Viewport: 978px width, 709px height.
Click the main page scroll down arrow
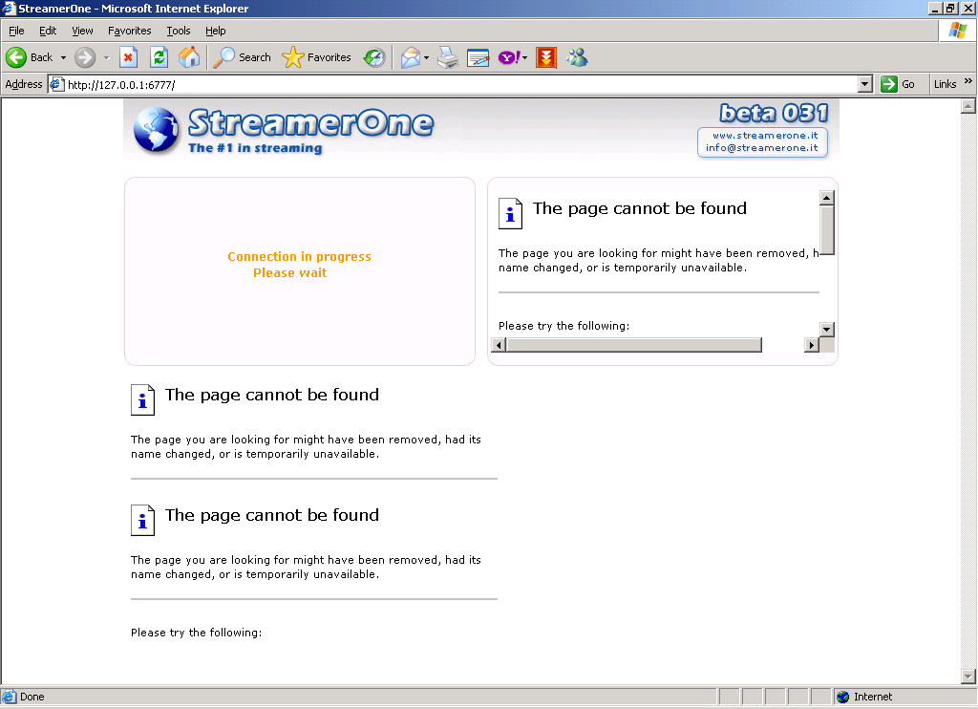(x=968, y=676)
